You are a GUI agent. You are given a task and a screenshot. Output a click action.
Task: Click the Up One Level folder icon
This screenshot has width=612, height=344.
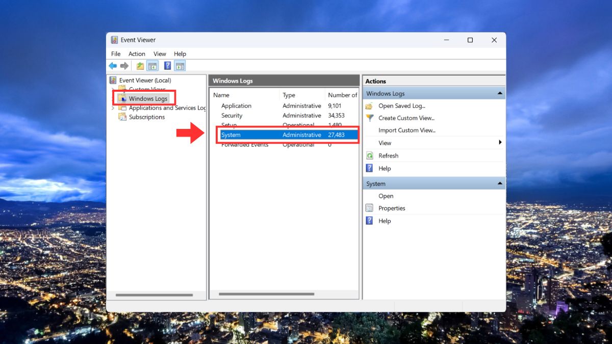coord(140,66)
